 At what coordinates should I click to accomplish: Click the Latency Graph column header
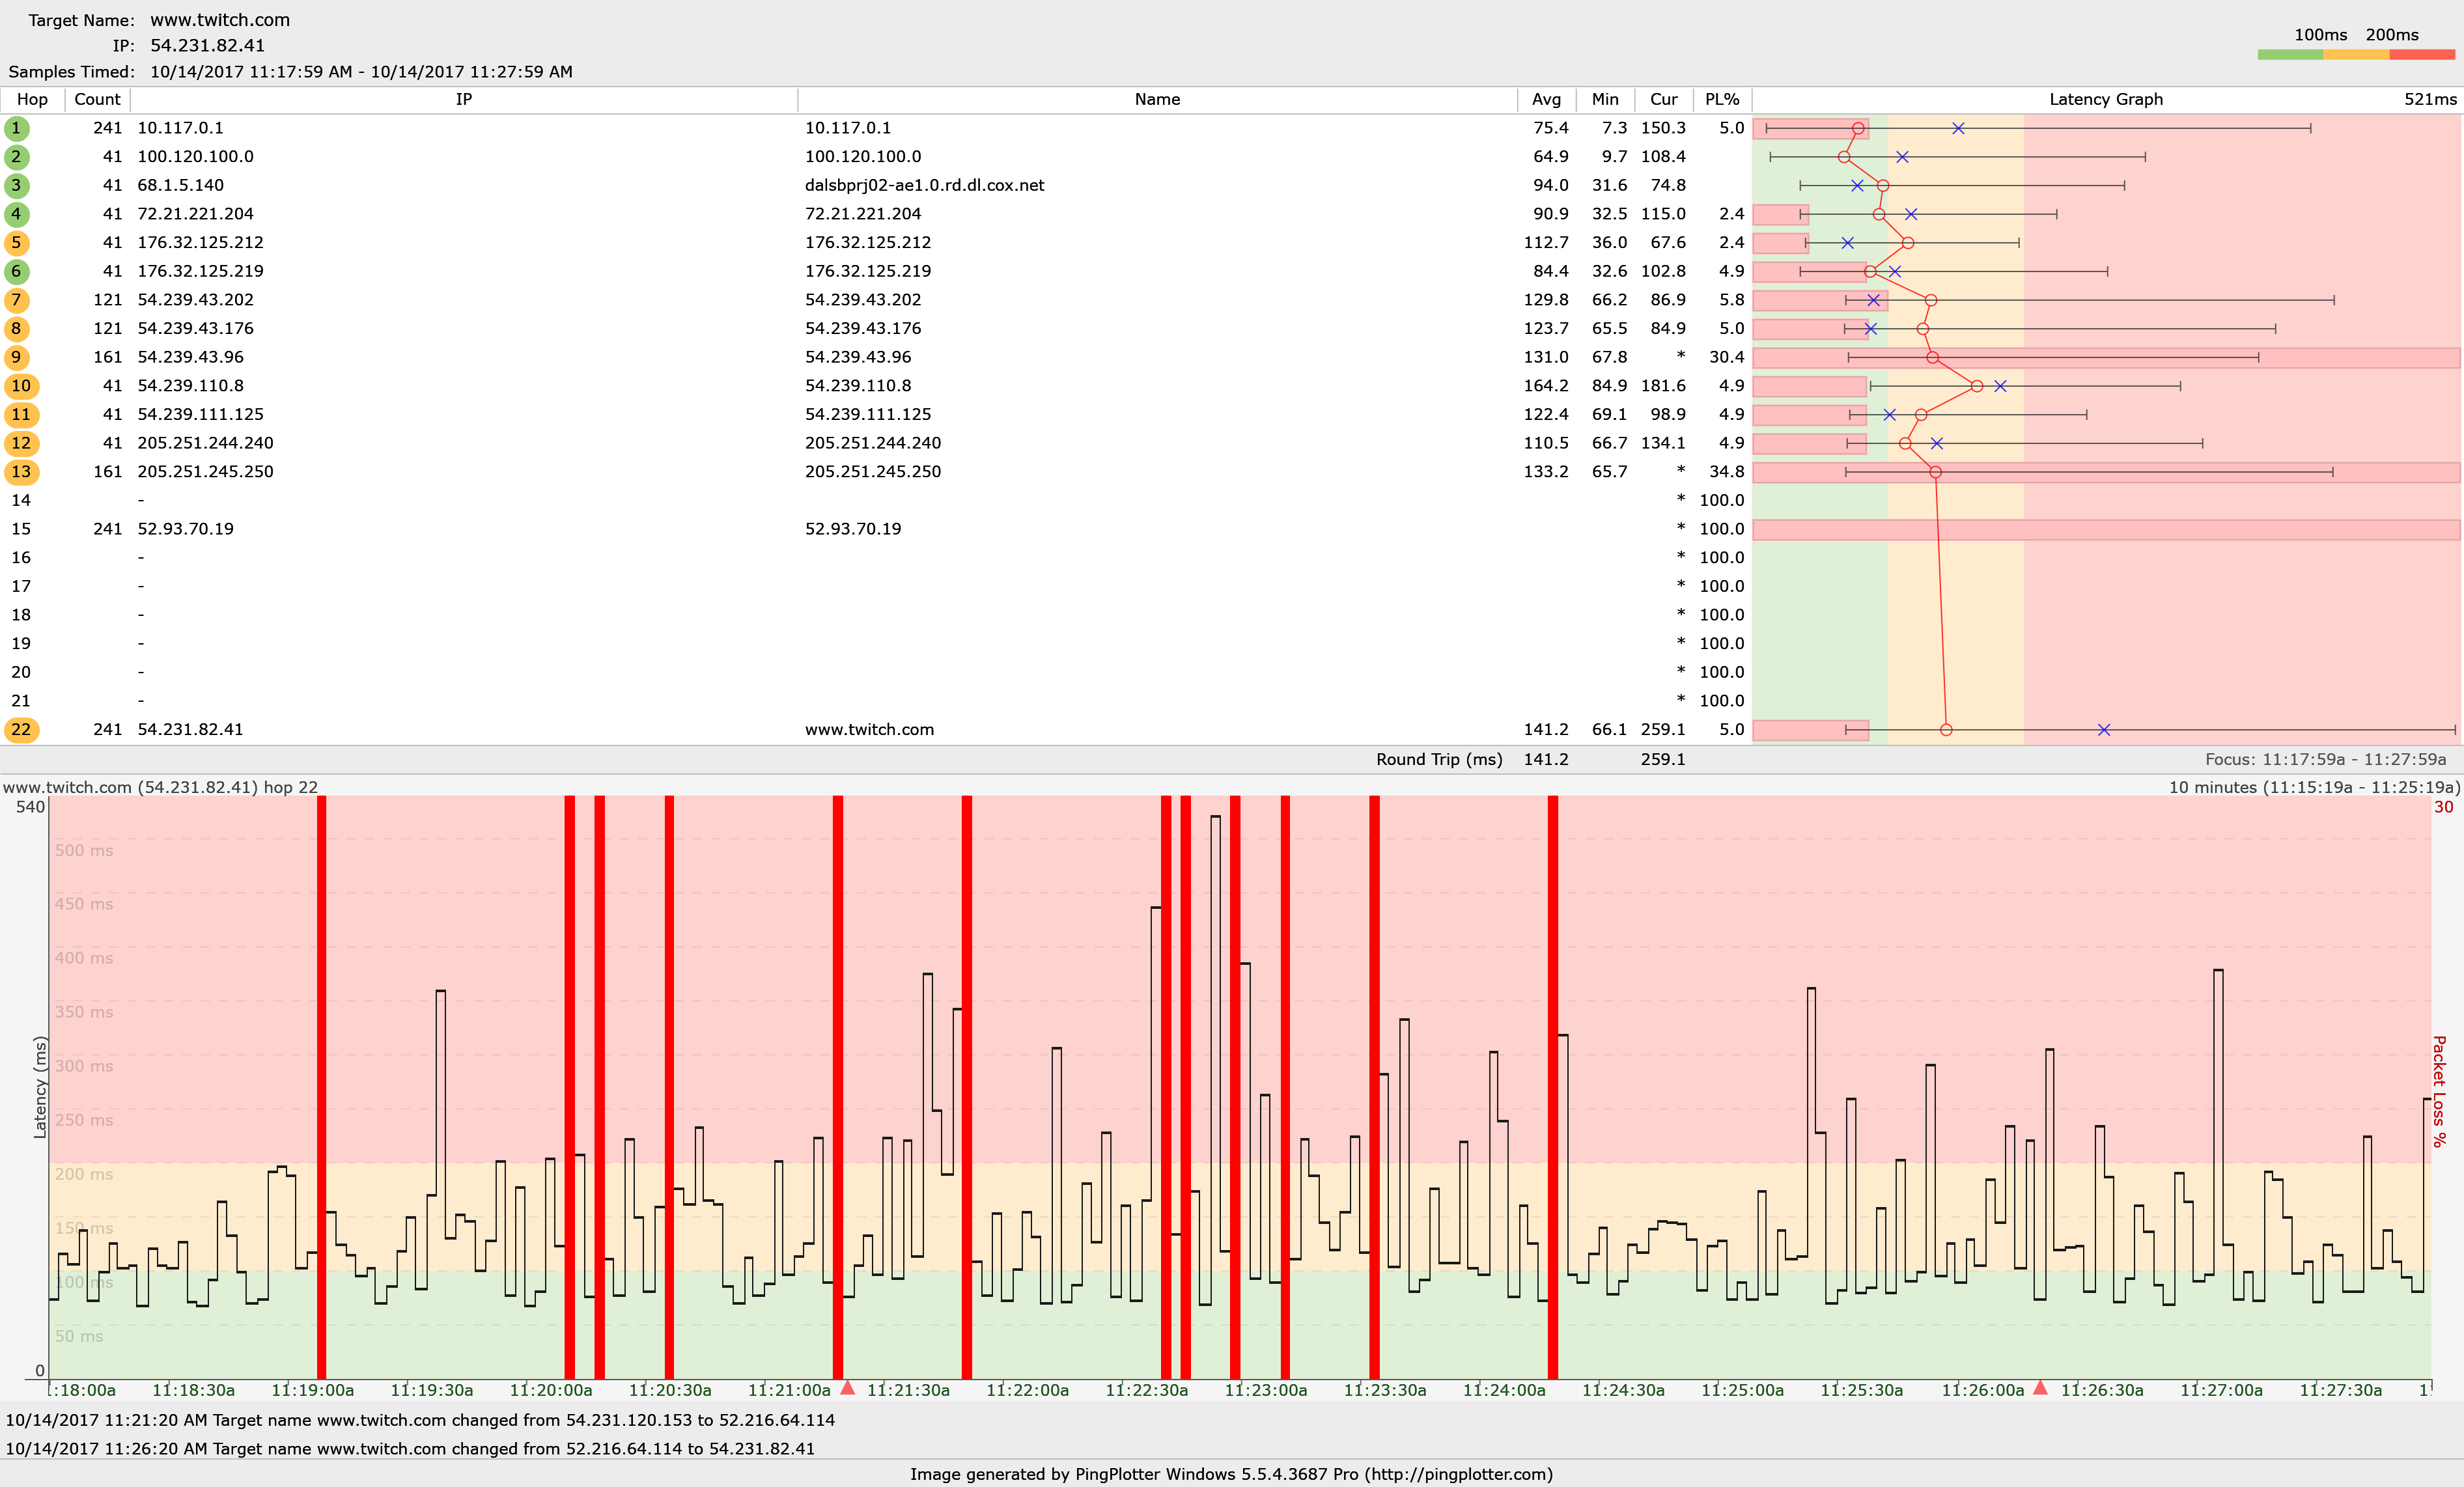[x=2105, y=99]
